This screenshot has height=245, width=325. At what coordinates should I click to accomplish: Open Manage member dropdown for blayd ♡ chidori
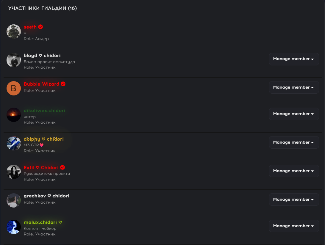click(294, 59)
